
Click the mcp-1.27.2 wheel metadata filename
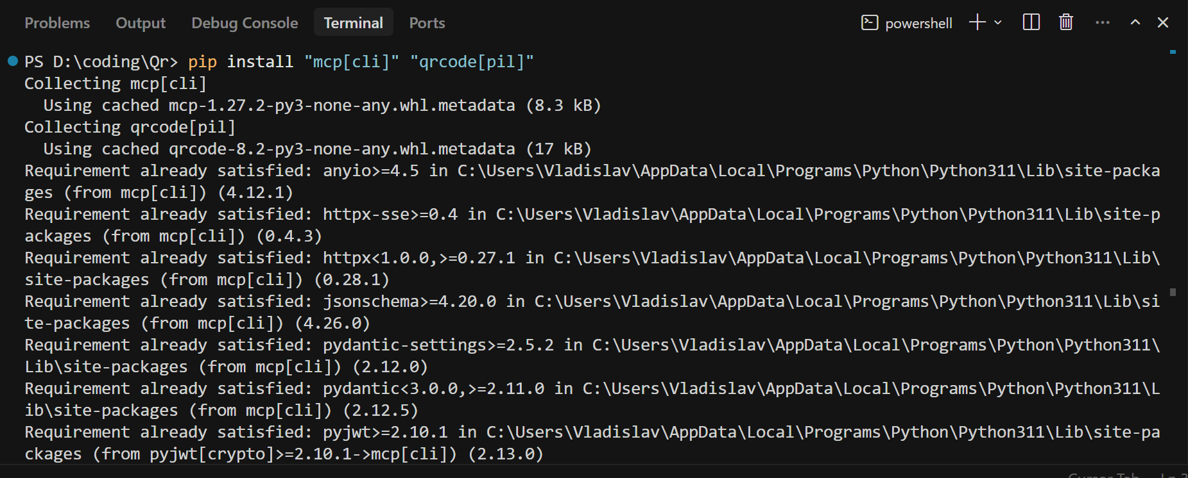pyautogui.click(x=341, y=105)
